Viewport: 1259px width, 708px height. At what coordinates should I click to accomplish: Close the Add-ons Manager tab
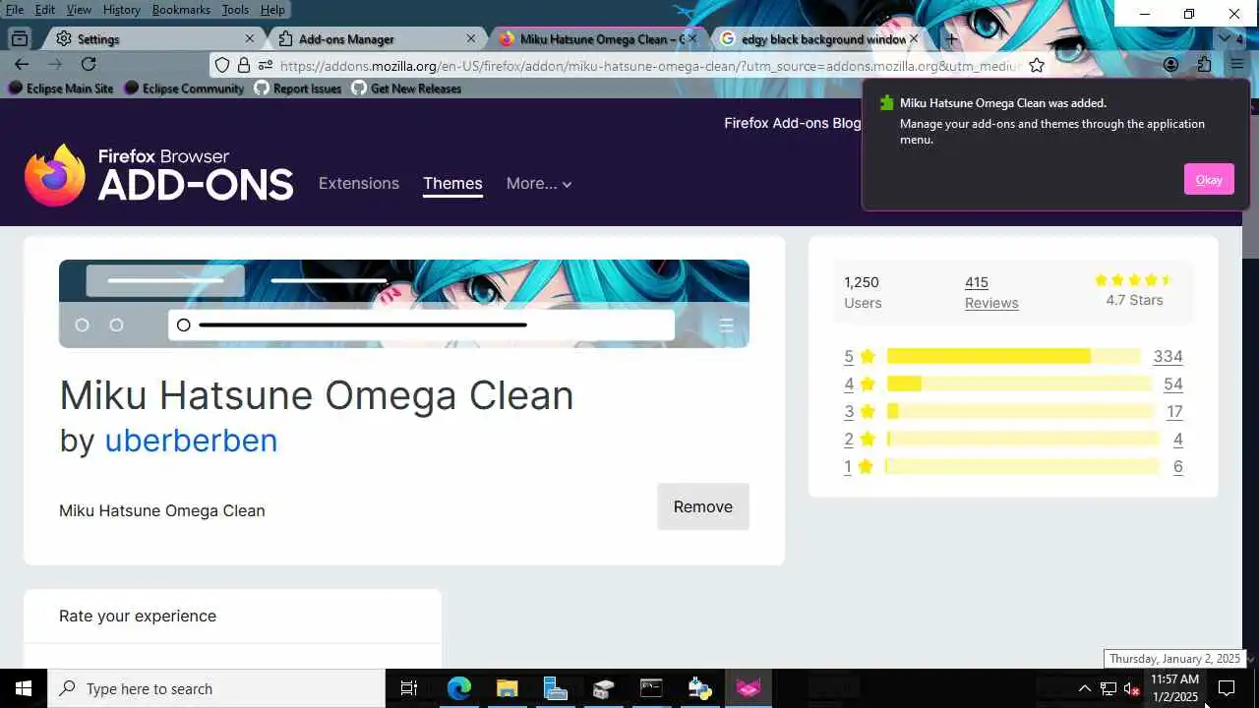click(470, 39)
